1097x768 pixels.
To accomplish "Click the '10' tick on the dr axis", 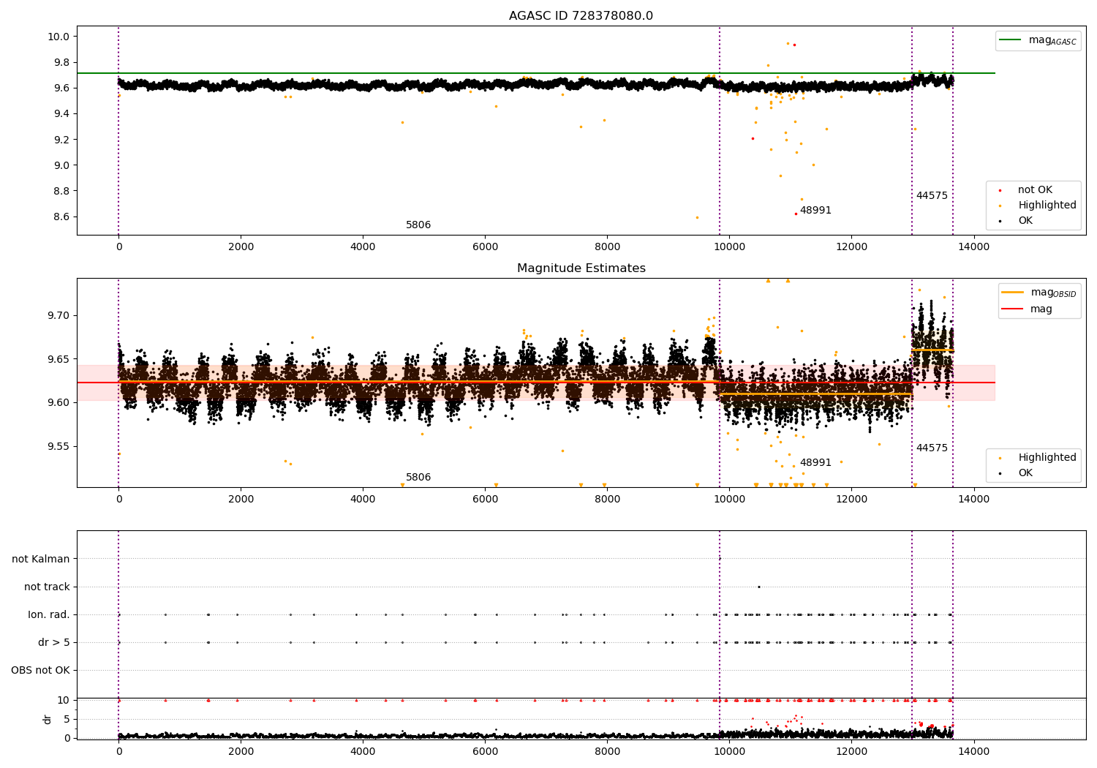I will tap(64, 701).
